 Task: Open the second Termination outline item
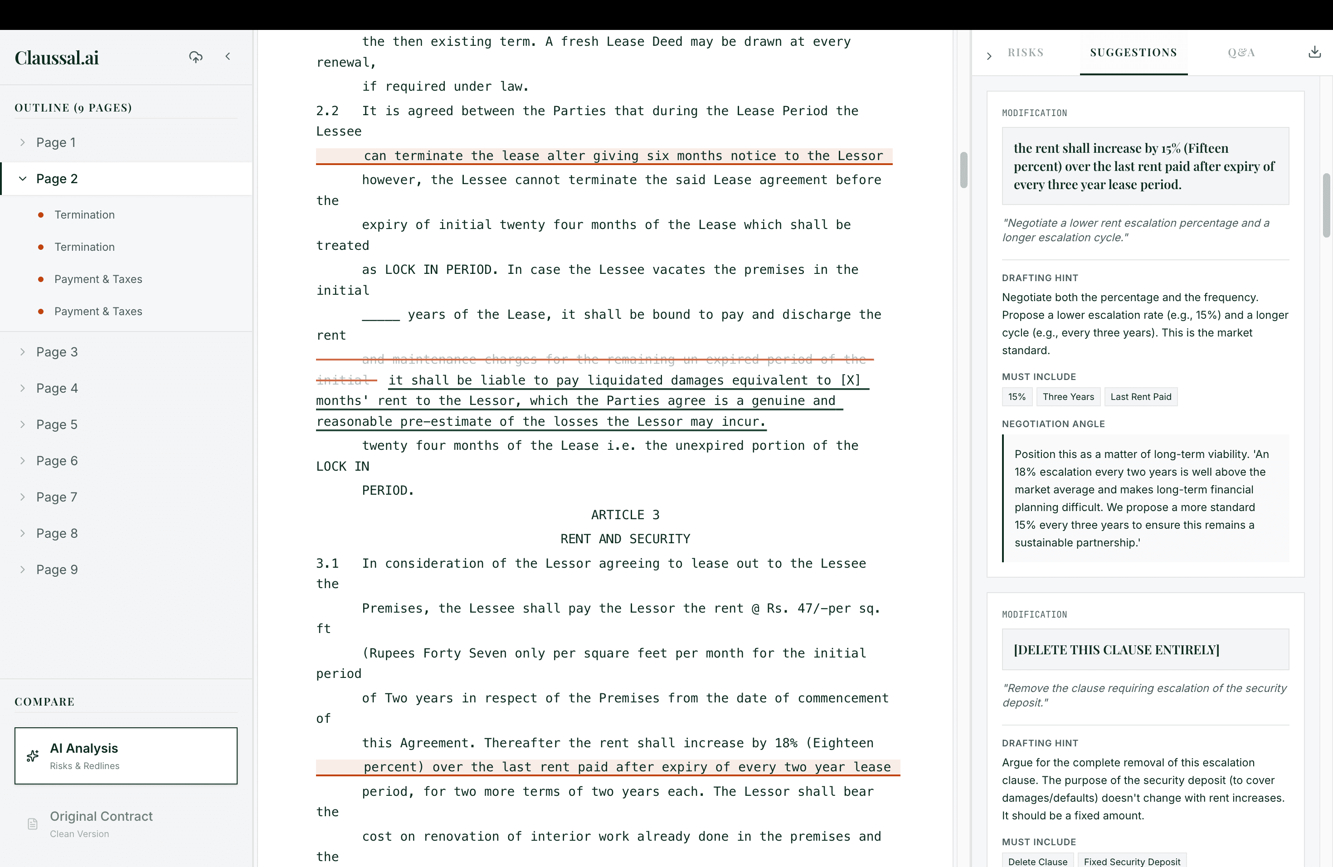tap(85, 247)
